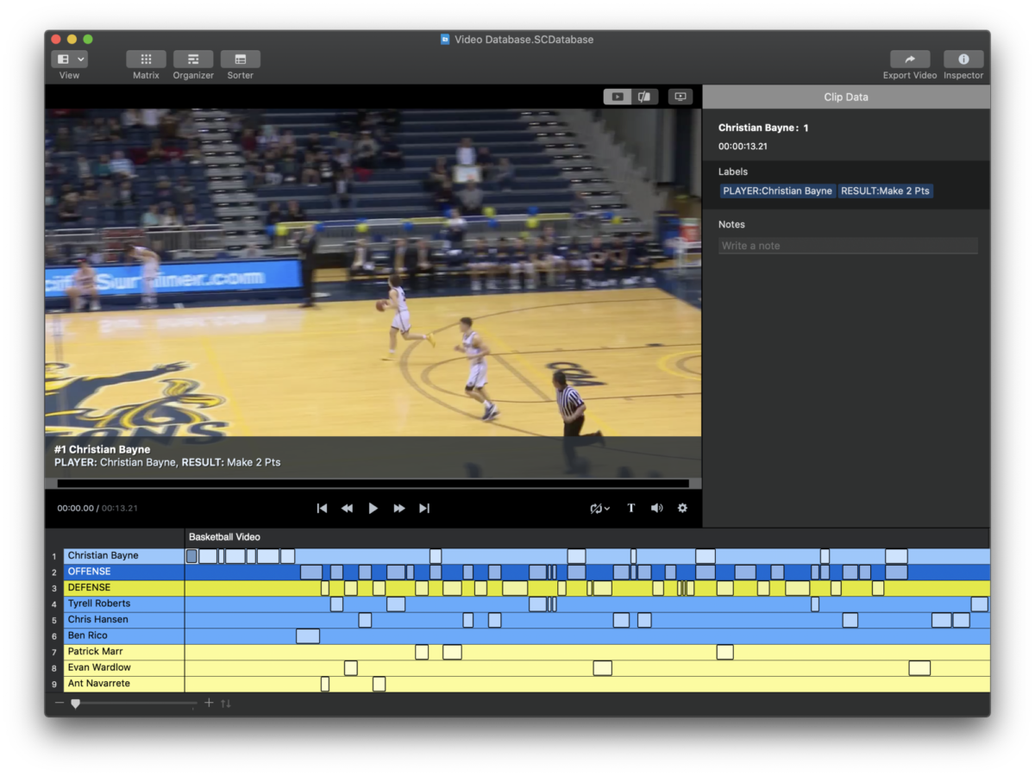This screenshot has height=776, width=1035.
Task: Export the current video
Action: pos(909,60)
